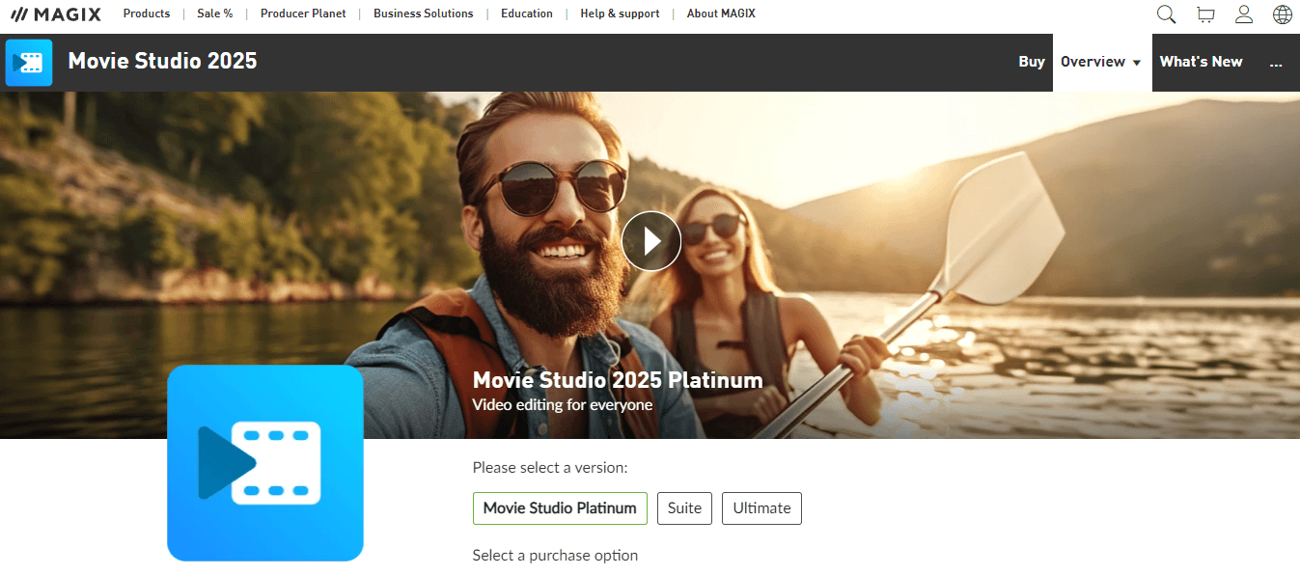This screenshot has height=575, width=1300.
Task: Expand the Overview dropdown tab
Action: tap(1102, 62)
